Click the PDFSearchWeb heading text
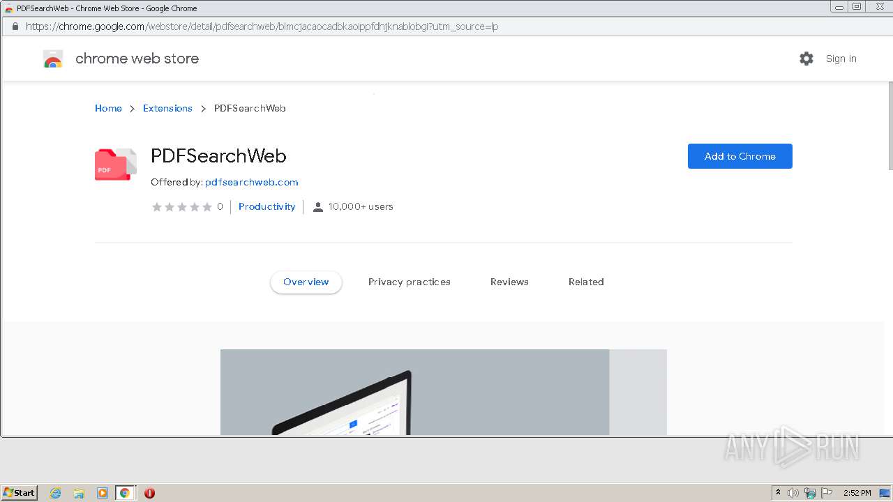Viewport: 893px width, 502px height. tap(218, 156)
